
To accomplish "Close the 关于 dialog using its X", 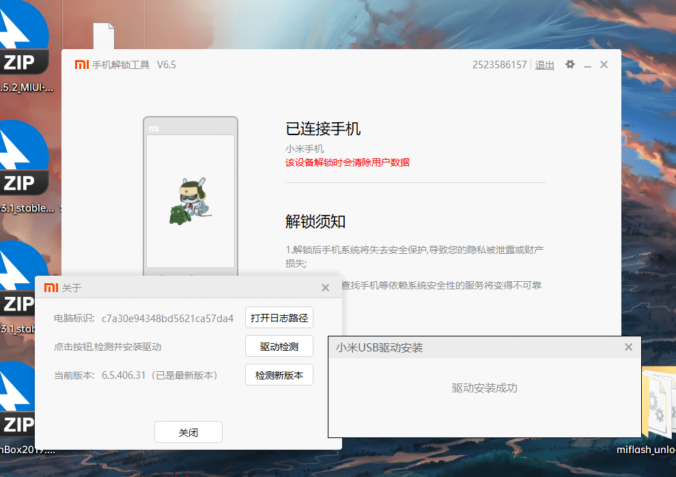I will coord(325,287).
